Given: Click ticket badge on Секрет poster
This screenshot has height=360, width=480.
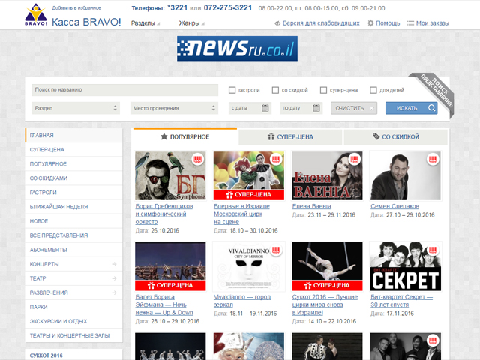Looking at the screenshot, I should click(433, 250).
